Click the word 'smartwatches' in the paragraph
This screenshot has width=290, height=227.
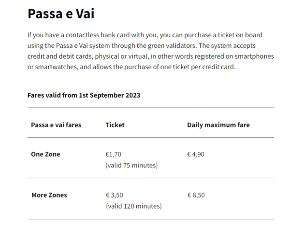click(56, 67)
